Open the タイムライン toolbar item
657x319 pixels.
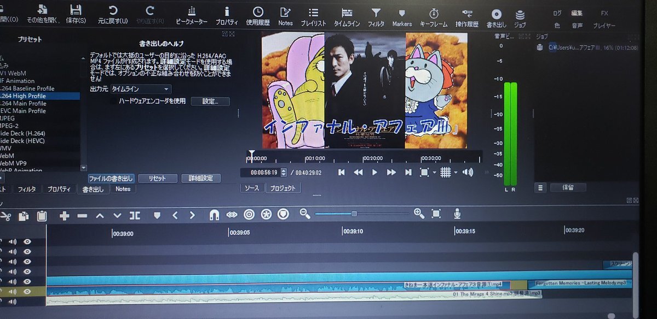347,17
